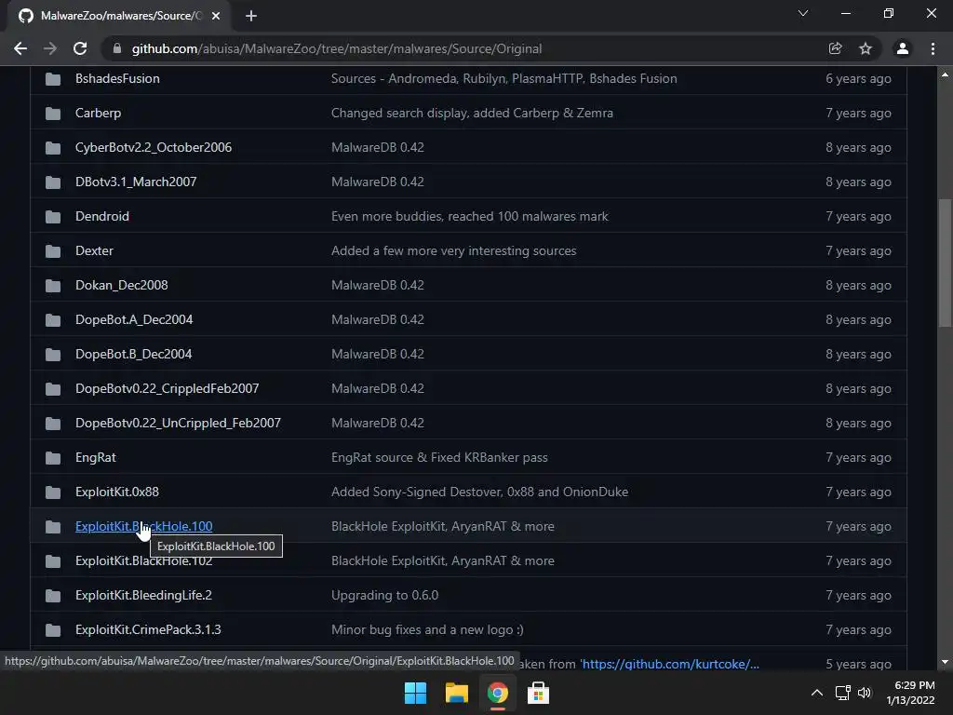Open File Explorer from the taskbar
The height and width of the screenshot is (715, 953).
coord(456,693)
